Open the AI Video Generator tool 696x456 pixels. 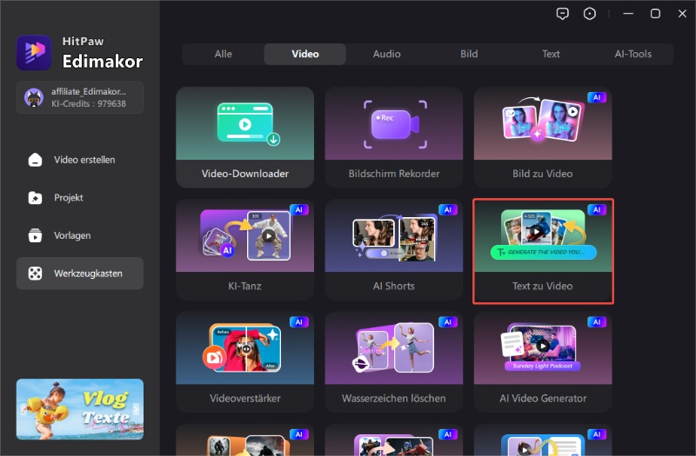(x=543, y=362)
